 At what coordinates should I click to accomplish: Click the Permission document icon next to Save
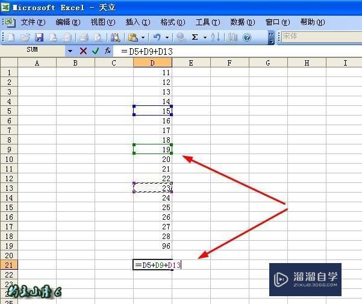click(53, 37)
